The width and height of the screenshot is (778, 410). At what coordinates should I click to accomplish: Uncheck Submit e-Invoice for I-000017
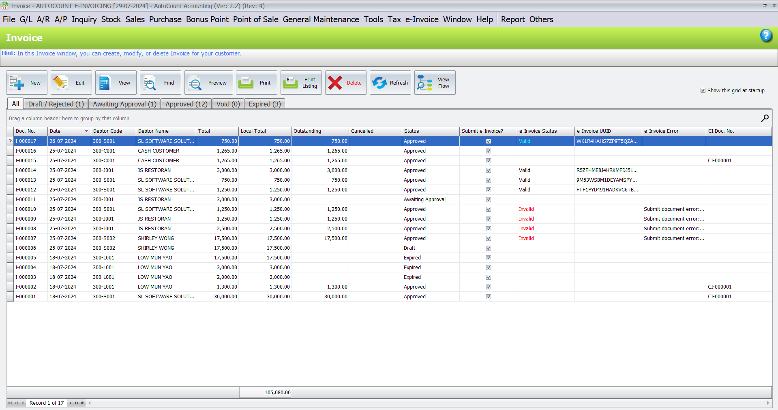(x=488, y=141)
